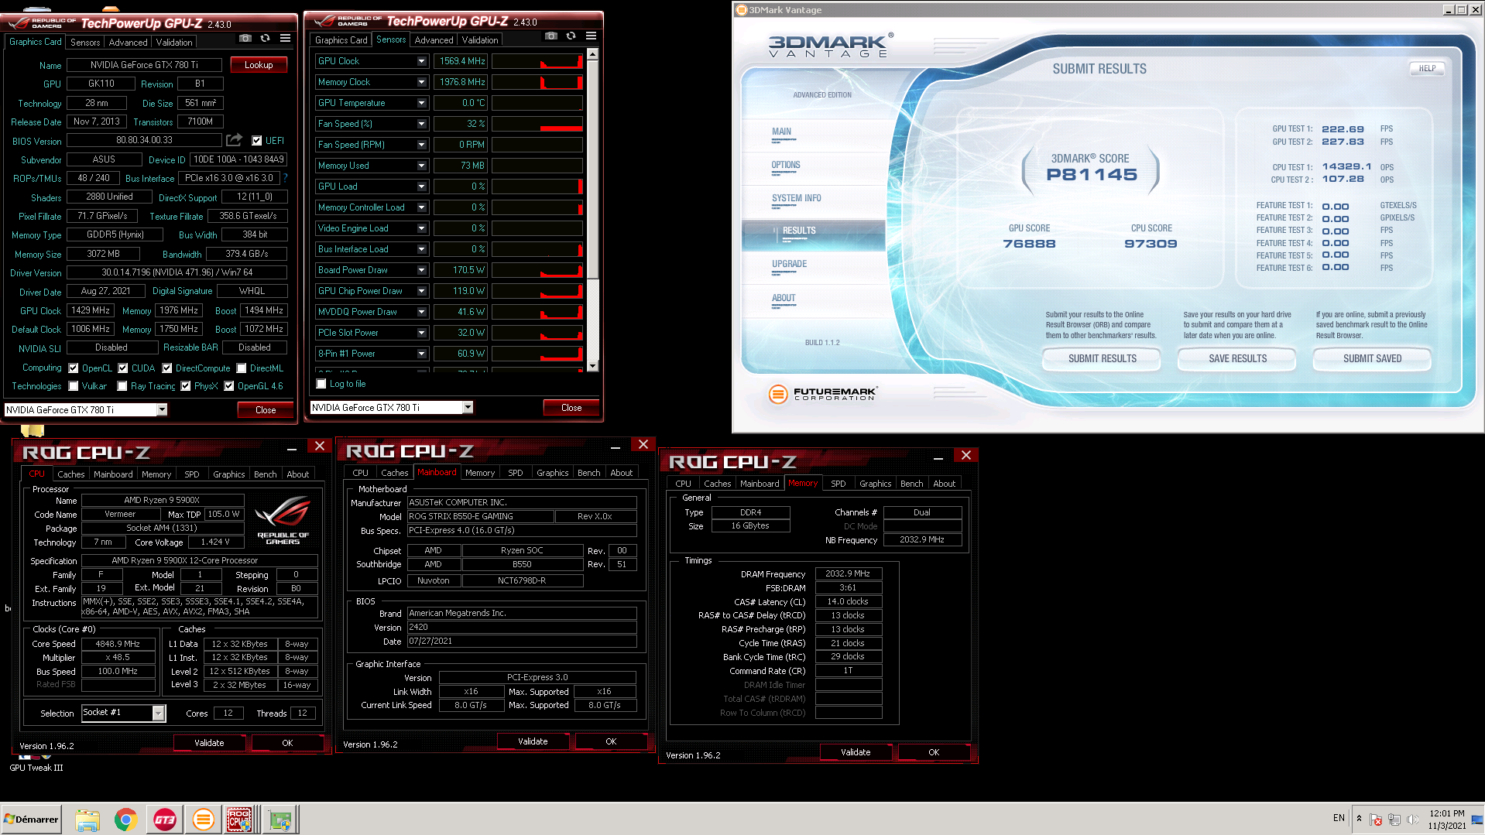Click Validate in the Memory CPU-Z window

(856, 752)
